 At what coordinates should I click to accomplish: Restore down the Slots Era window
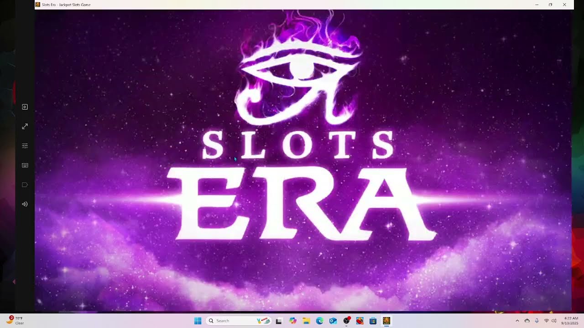point(551,5)
